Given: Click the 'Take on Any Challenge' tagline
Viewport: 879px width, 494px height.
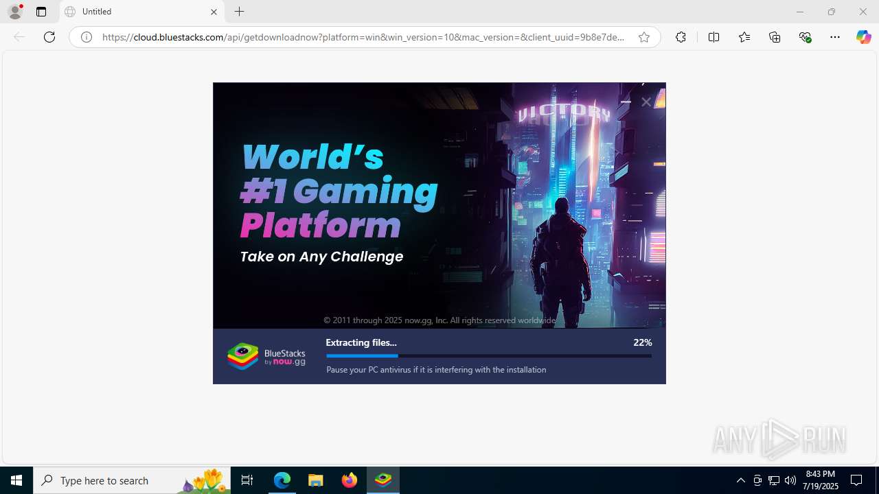Looking at the screenshot, I should pos(321,257).
